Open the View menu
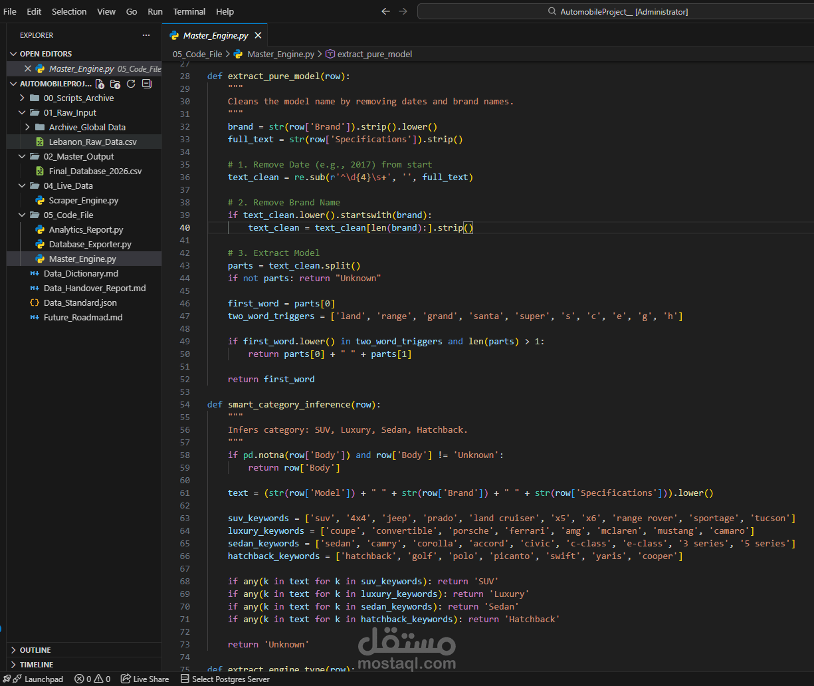 106,11
